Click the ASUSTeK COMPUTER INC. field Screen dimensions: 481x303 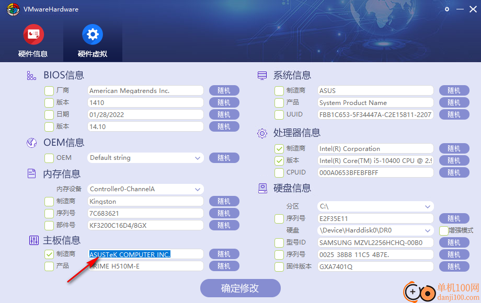pyautogui.click(x=145, y=254)
